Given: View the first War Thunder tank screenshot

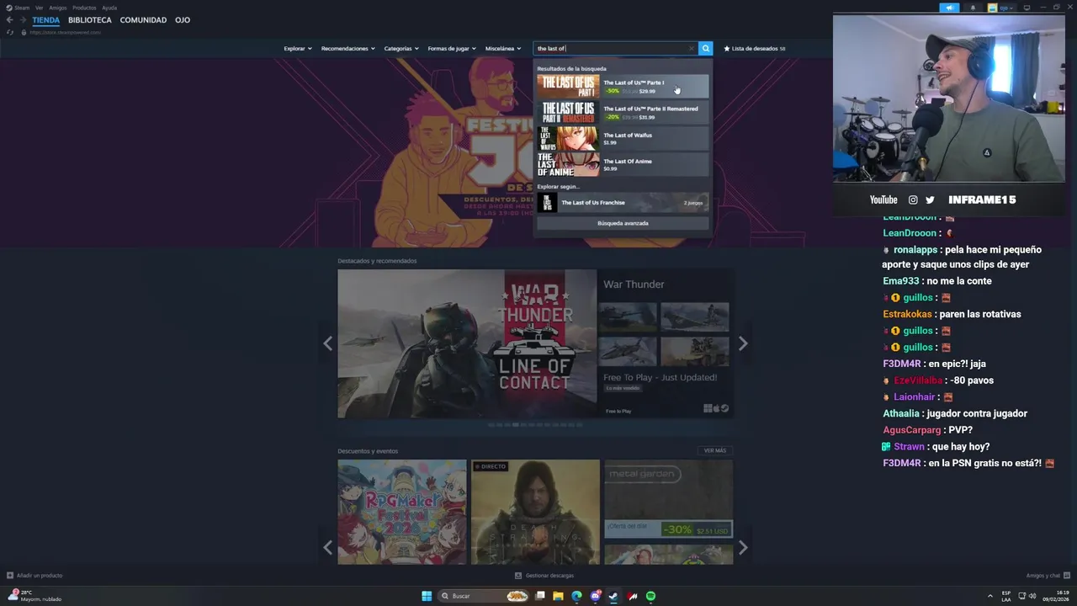Looking at the screenshot, I should [627, 316].
